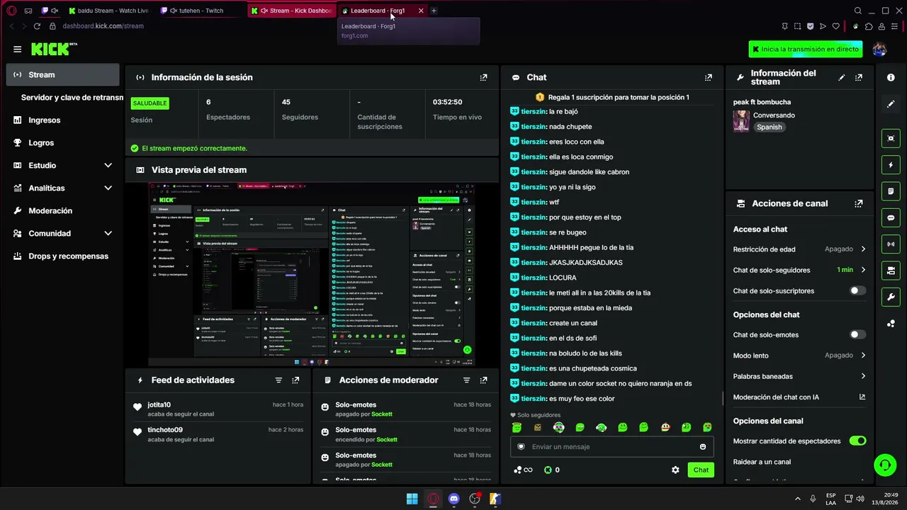Screen dimensions: 907x510
Task: Open Restricción de edad options
Action: tap(799, 249)
